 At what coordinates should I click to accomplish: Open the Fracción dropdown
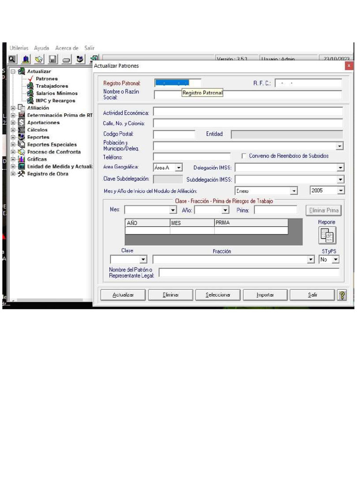coord(311,260)
